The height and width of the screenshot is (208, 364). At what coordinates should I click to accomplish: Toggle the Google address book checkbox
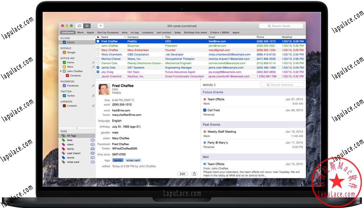tap(64, 53)
